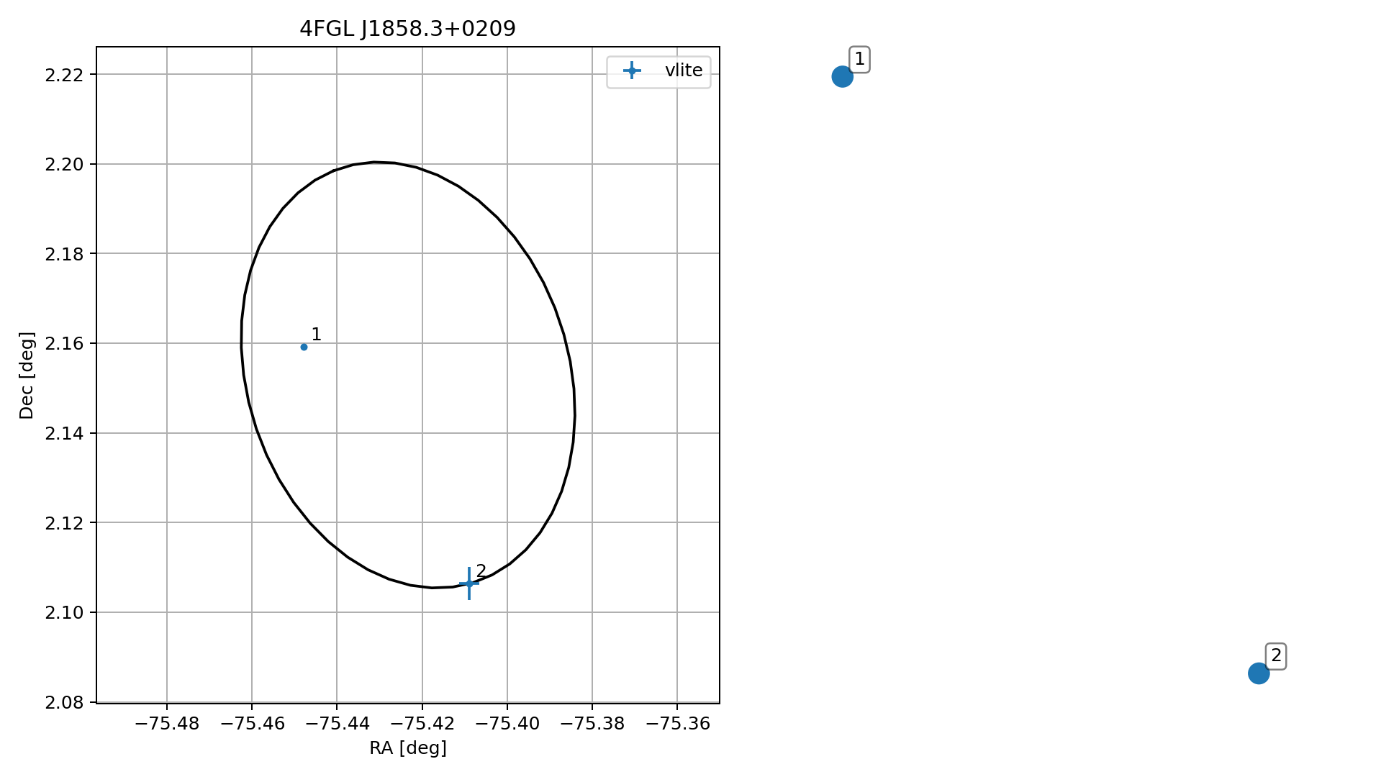Click the boxed label 1 annotation

(x=859, y=59)
